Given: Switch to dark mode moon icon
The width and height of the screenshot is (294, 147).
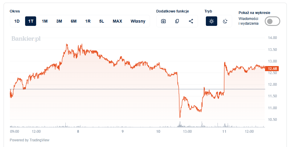Looking at the screenshot, I should [225, 21].
